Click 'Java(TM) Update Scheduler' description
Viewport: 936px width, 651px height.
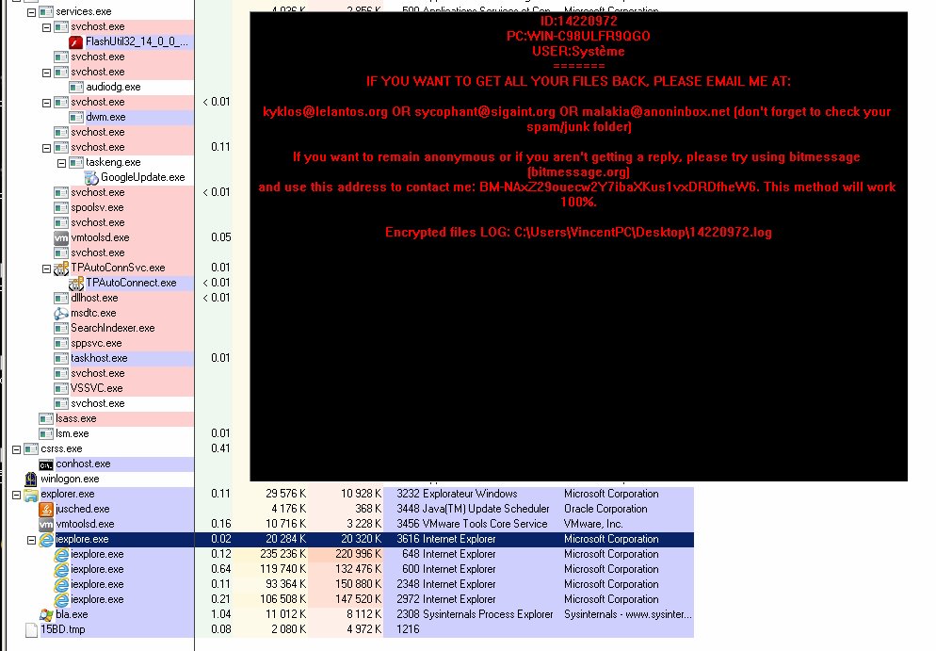[486, 509]
